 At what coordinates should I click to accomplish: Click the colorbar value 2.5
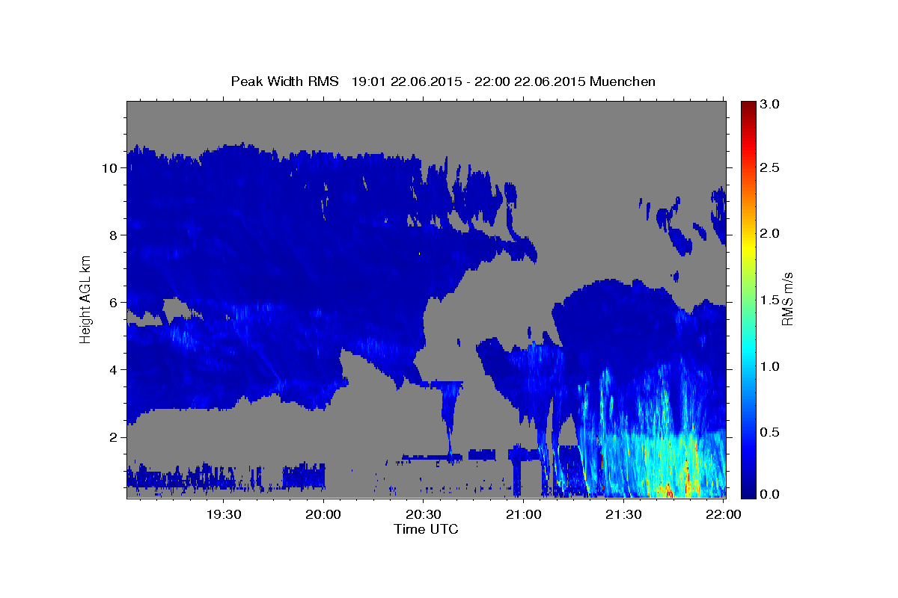pos(769,167)
